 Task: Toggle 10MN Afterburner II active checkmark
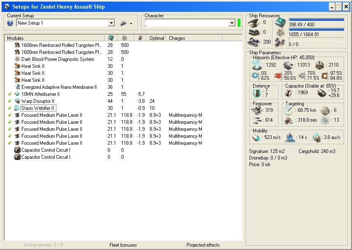tap(9, 94)
